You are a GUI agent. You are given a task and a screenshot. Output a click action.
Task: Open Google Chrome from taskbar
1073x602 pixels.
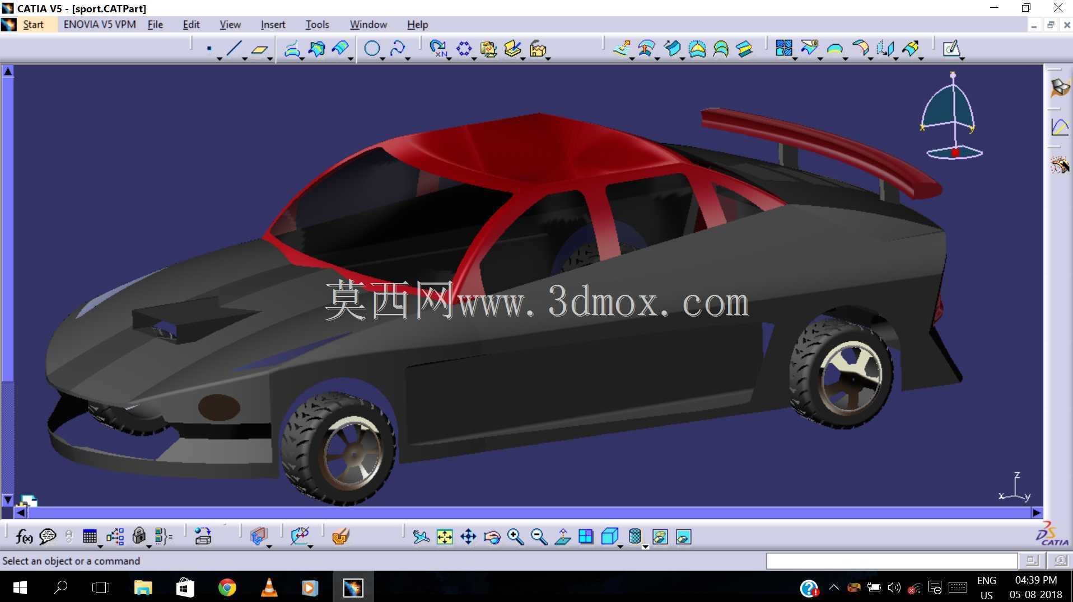click(227, 587)
